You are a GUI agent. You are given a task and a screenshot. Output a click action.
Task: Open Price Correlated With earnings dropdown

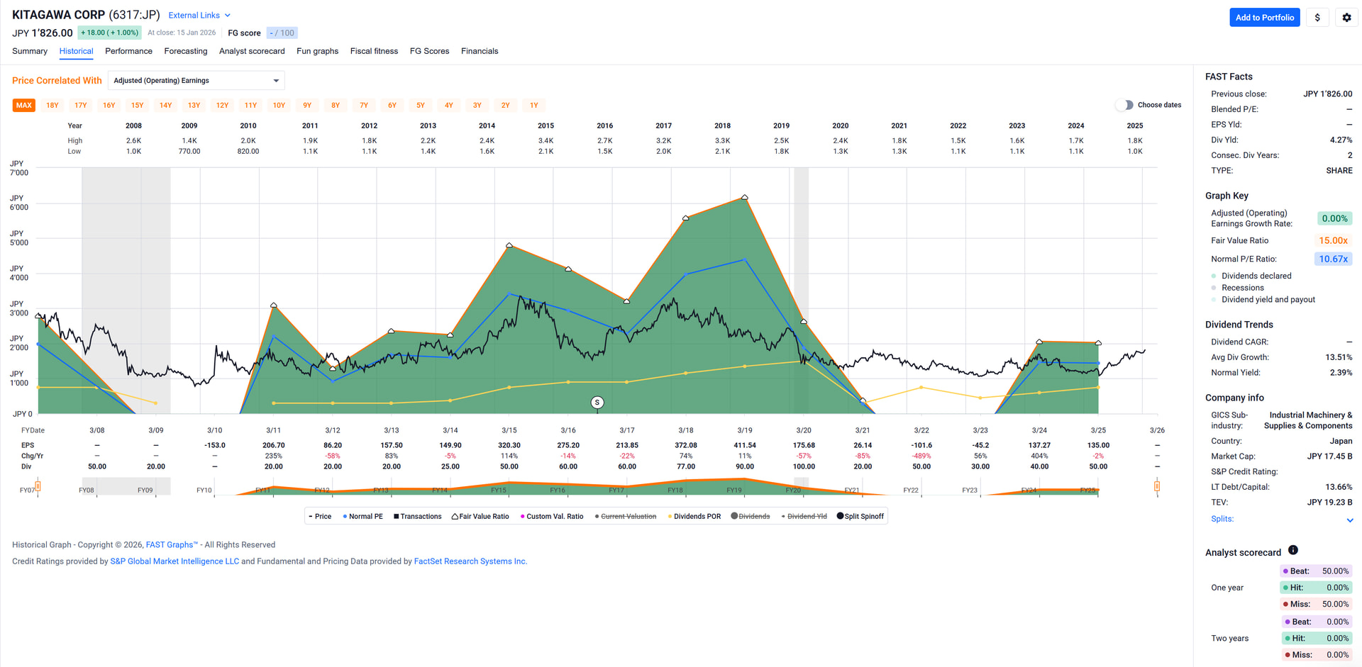click(196, 81)
